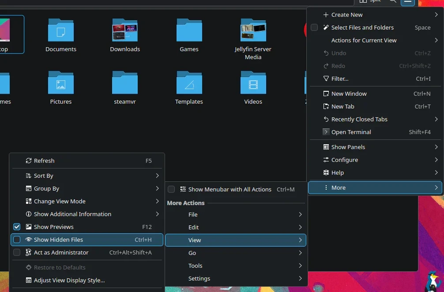Click the Sort By icon
444x292 pixels.
tap(29, 176)
